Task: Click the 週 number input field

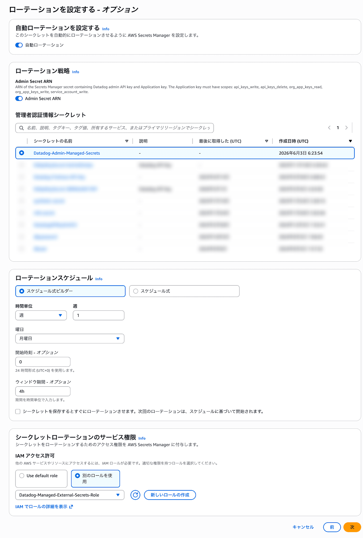Action: click(x=99, y=315)
